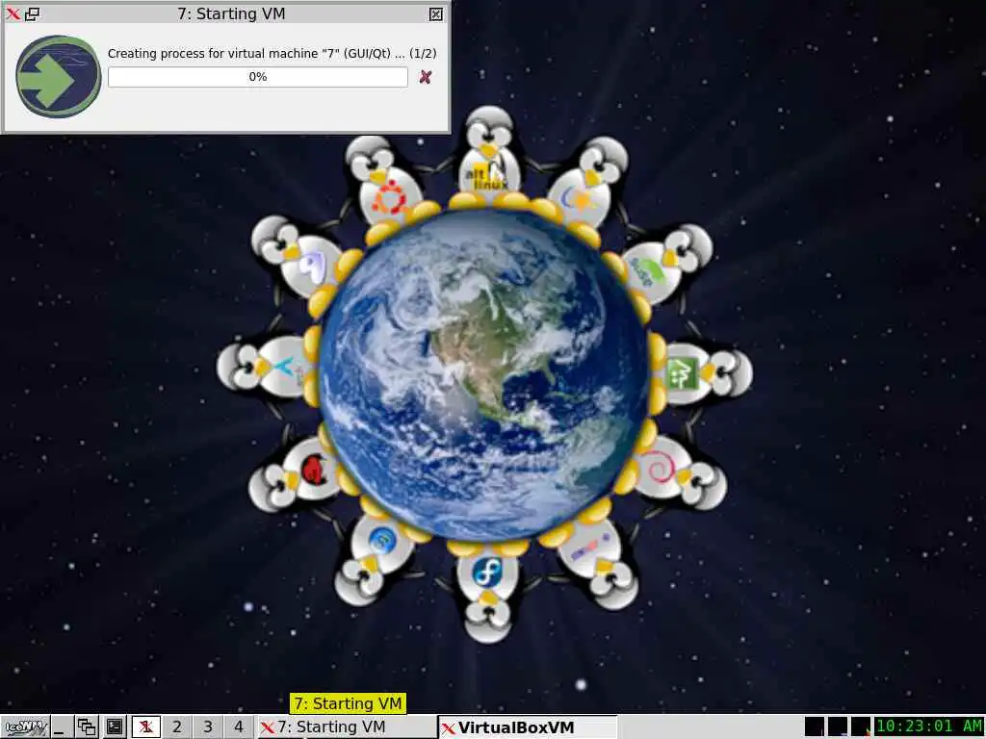Switch to workspace 1
The height and width of the screenshot is (739, 986).
pos(146,727)
